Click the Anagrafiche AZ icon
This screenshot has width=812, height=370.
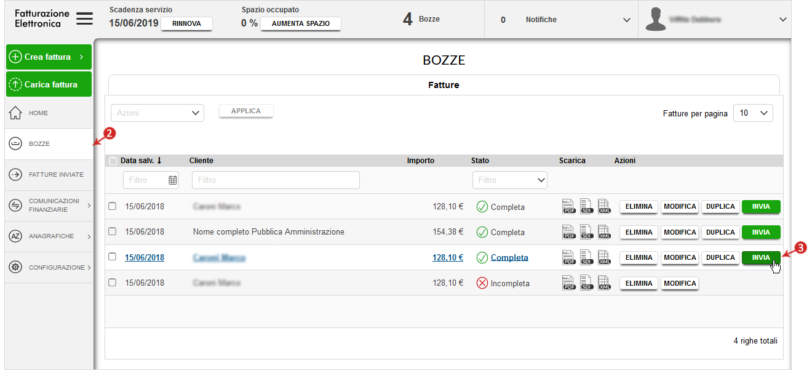15,236
